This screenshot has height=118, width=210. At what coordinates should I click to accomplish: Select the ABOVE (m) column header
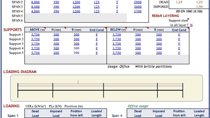click(37, 30)
